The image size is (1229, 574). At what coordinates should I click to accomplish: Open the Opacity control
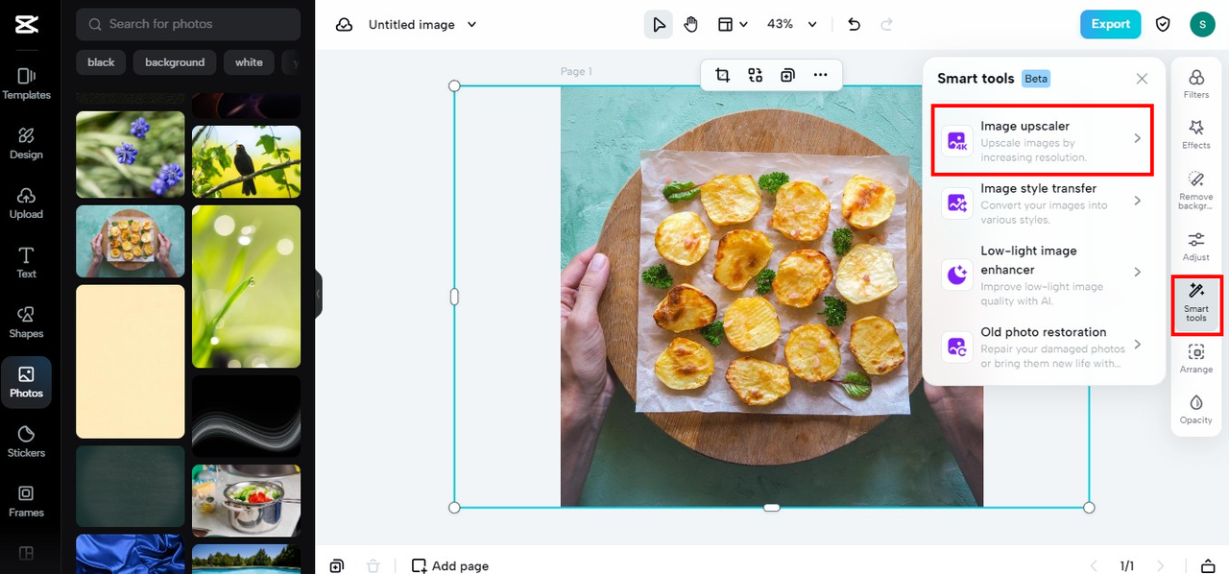pyautogui.click(x=1196, y=410)
